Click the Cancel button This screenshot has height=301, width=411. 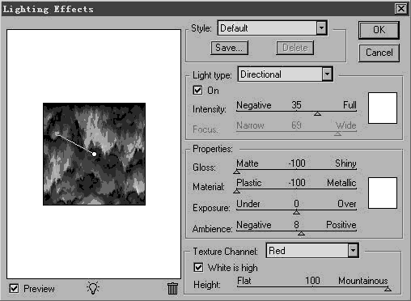[379, 53]
